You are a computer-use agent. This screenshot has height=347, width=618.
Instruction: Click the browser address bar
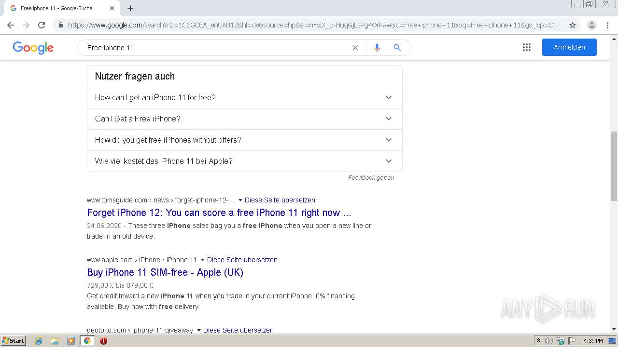click(313, 25)
